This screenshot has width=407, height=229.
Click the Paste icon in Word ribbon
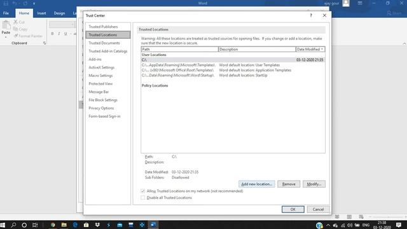coord(6,25)
